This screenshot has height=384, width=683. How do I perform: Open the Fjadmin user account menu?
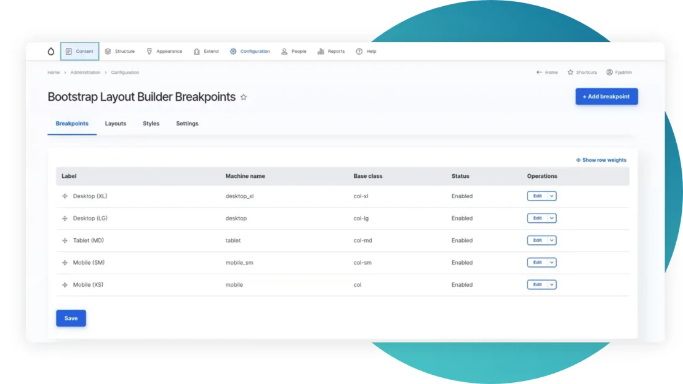coord(619,73)
